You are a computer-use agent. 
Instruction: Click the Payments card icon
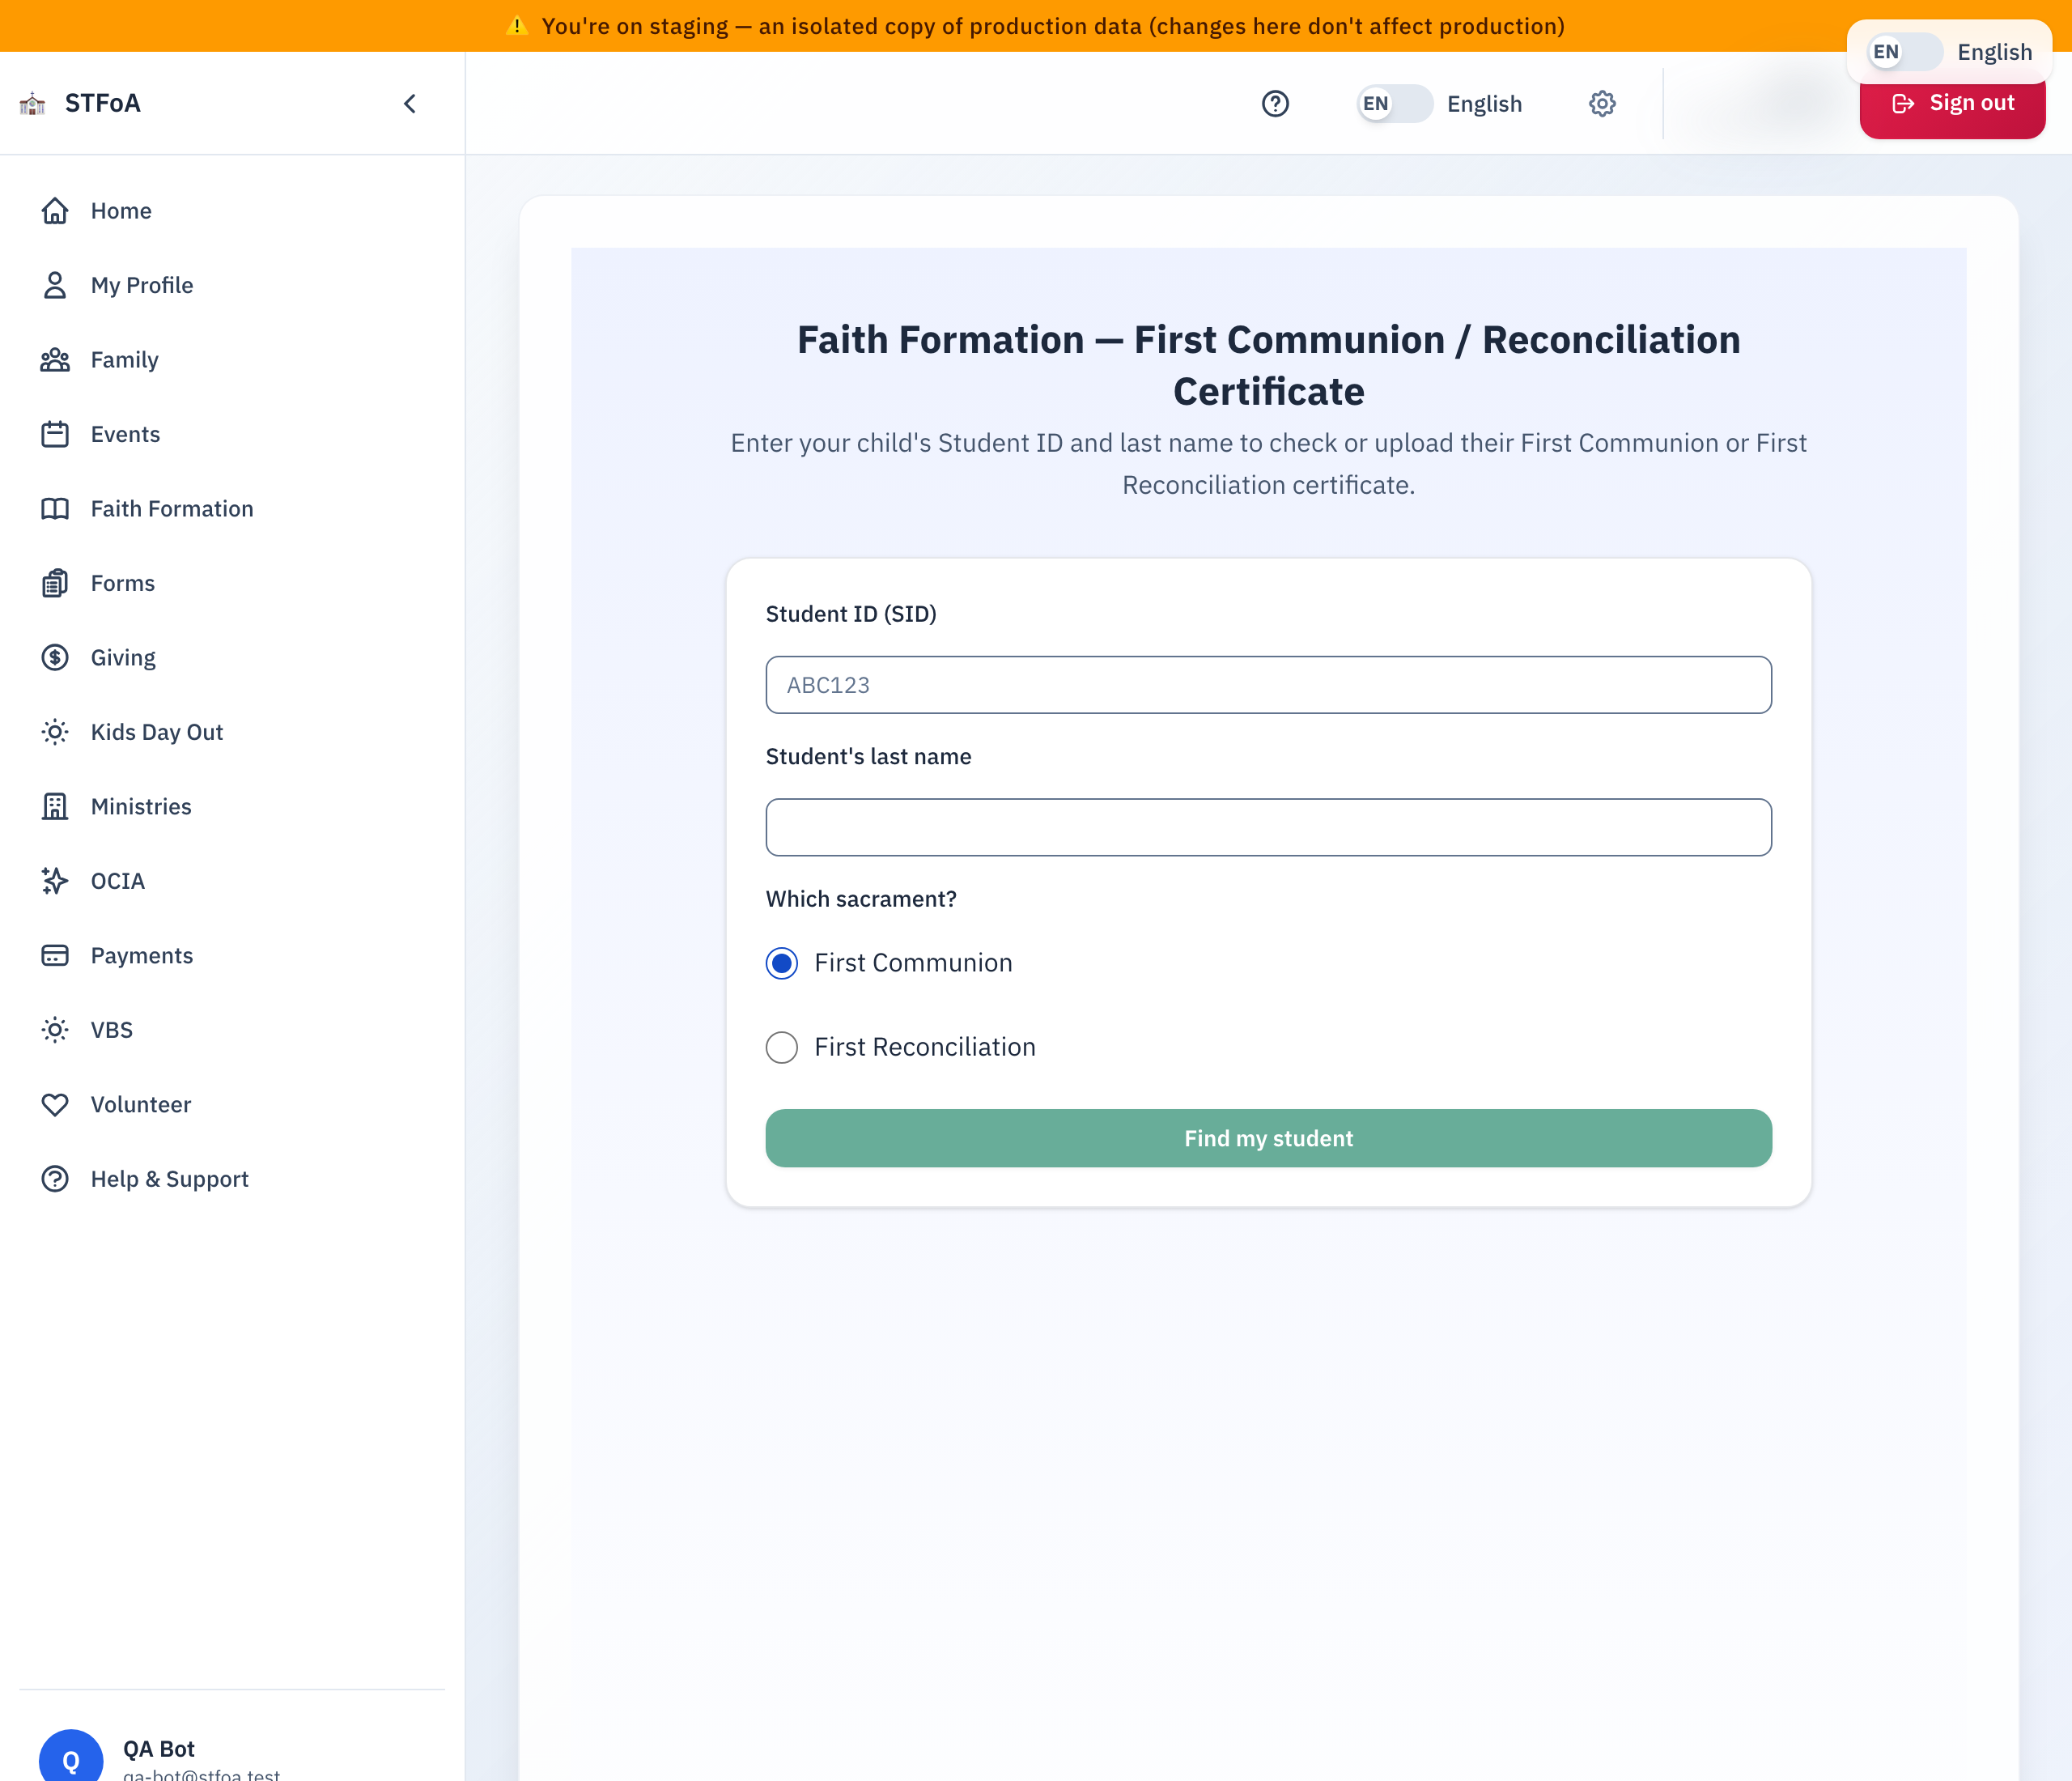click(x=55, y=956)
